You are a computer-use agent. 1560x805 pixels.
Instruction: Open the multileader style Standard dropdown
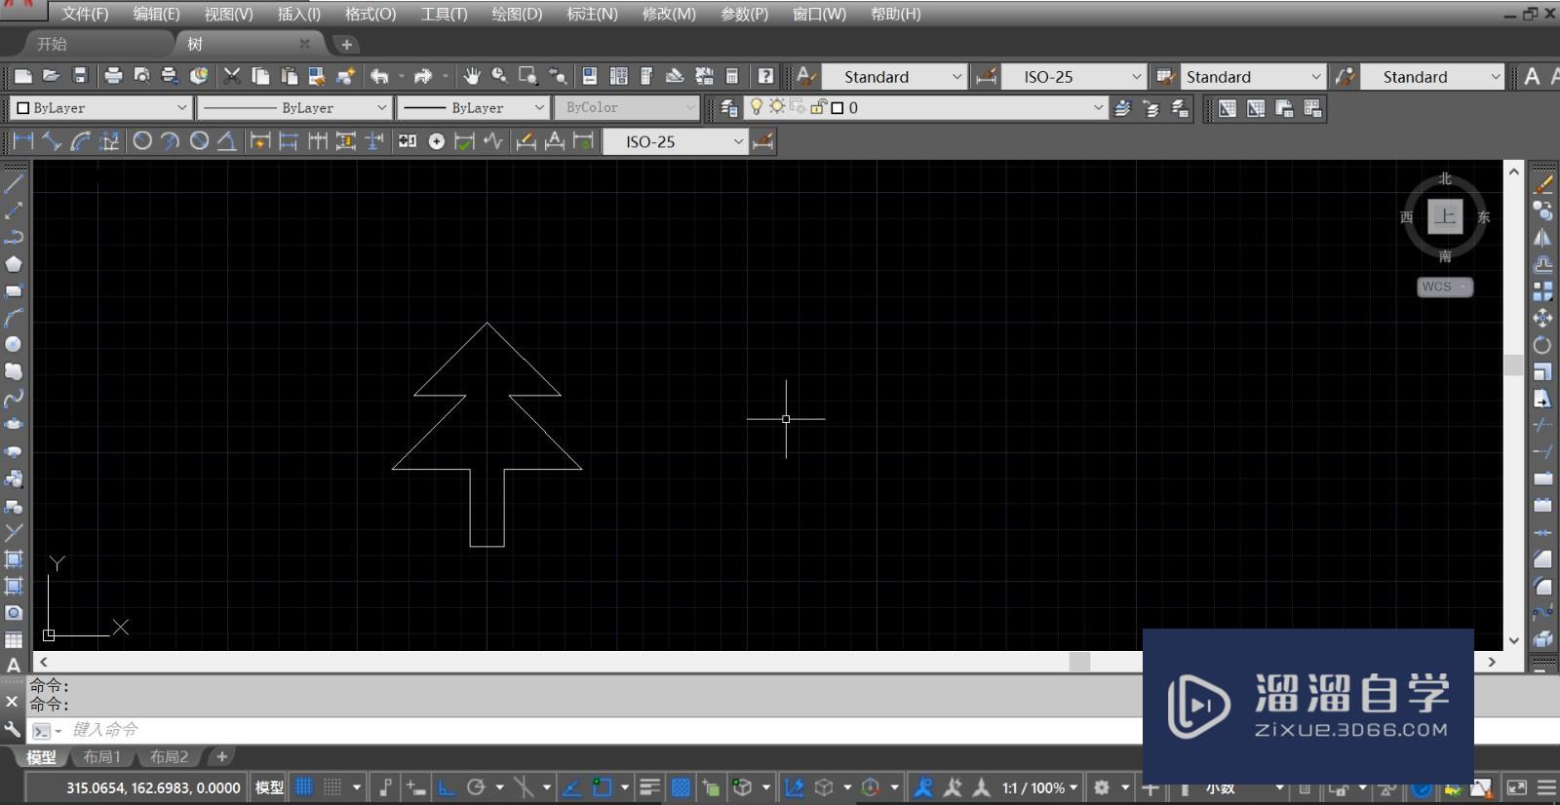tap(1432, 76)
